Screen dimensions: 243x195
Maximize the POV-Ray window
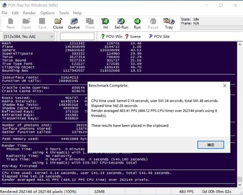point(221,5)
